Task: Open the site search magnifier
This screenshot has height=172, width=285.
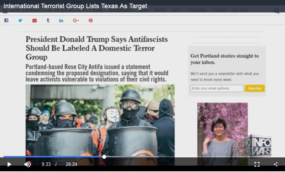Action: point(276,11)
